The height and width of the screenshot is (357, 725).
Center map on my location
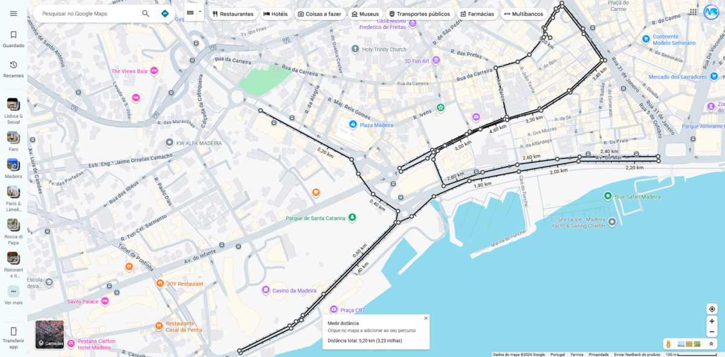pyautogui.click(x=712, y=309)
